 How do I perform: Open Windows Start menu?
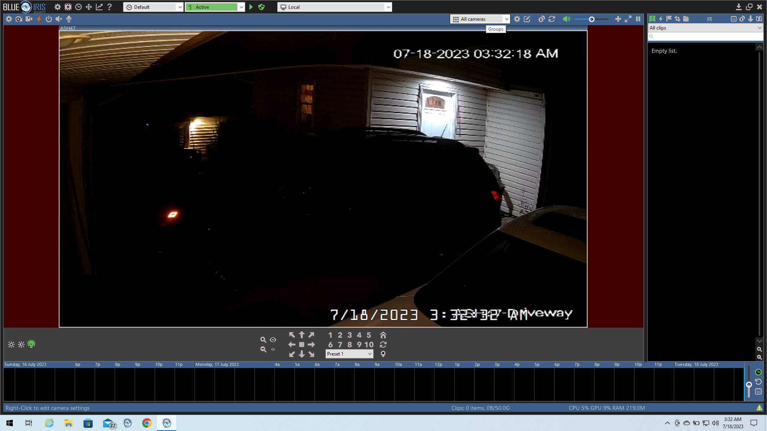[10, 423]
